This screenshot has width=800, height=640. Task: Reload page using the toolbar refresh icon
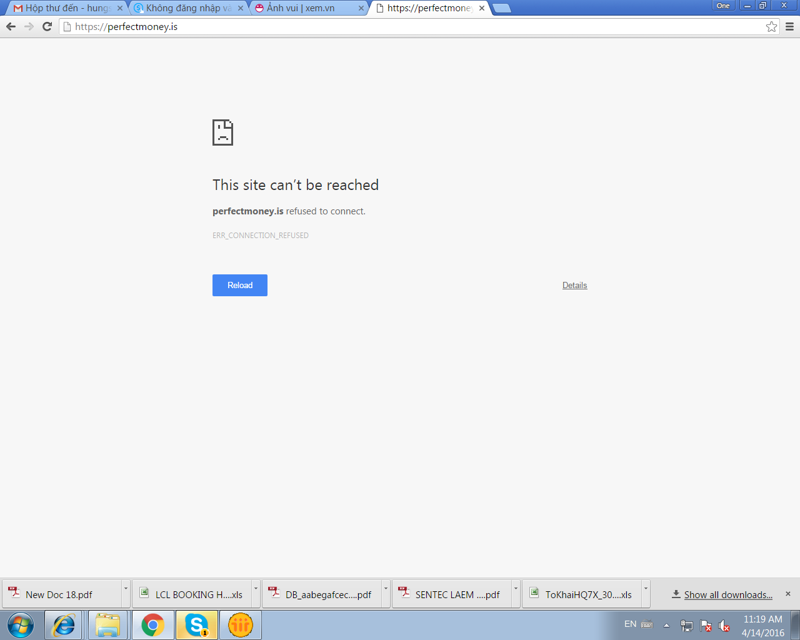tap(47, 26)
